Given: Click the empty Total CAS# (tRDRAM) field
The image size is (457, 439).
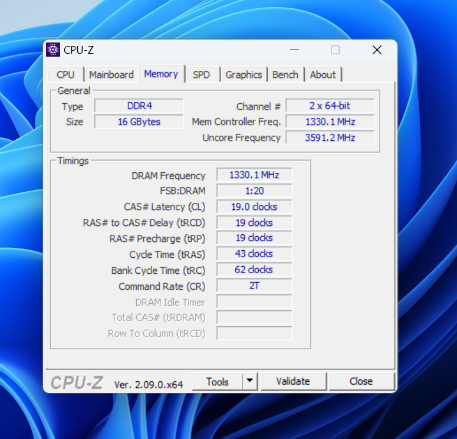Looking at the screenshot, I should pyautogui.click(x=254, y=317).
